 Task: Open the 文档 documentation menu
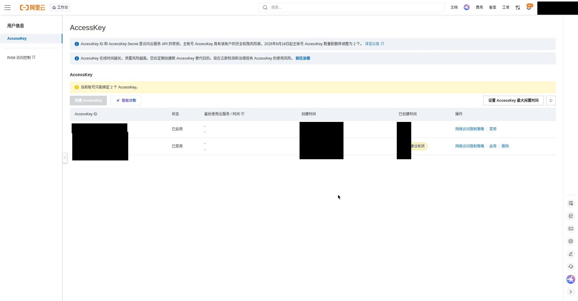(454, 8)
